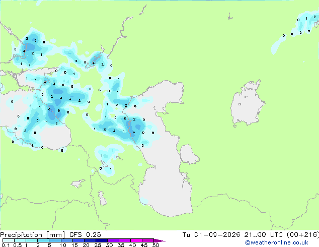
Task: Click the 'Precipitation [mm]' title text
Action: pos(32,235)
